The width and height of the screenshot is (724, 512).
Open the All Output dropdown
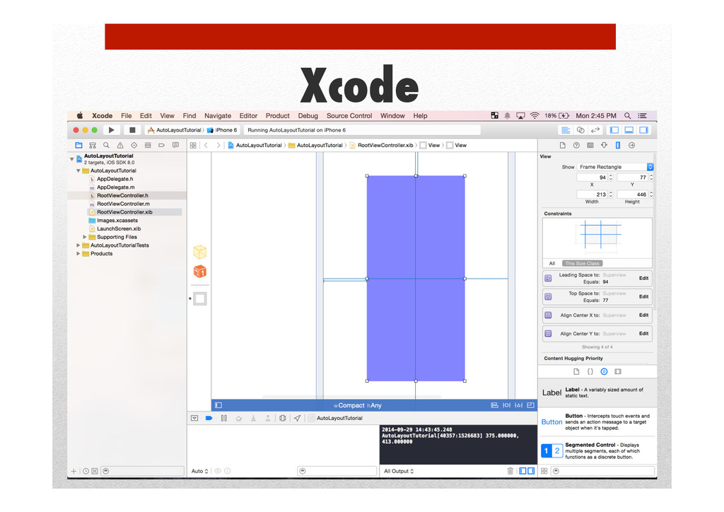(x=399, y=472)
